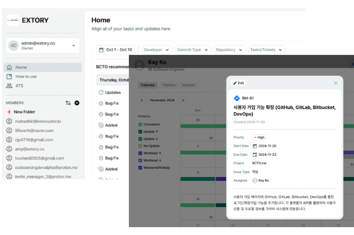The width and height of the screenshot is (354, 235).
Task: Click the Edit pencil button
Action: click(x=238, y=83)
